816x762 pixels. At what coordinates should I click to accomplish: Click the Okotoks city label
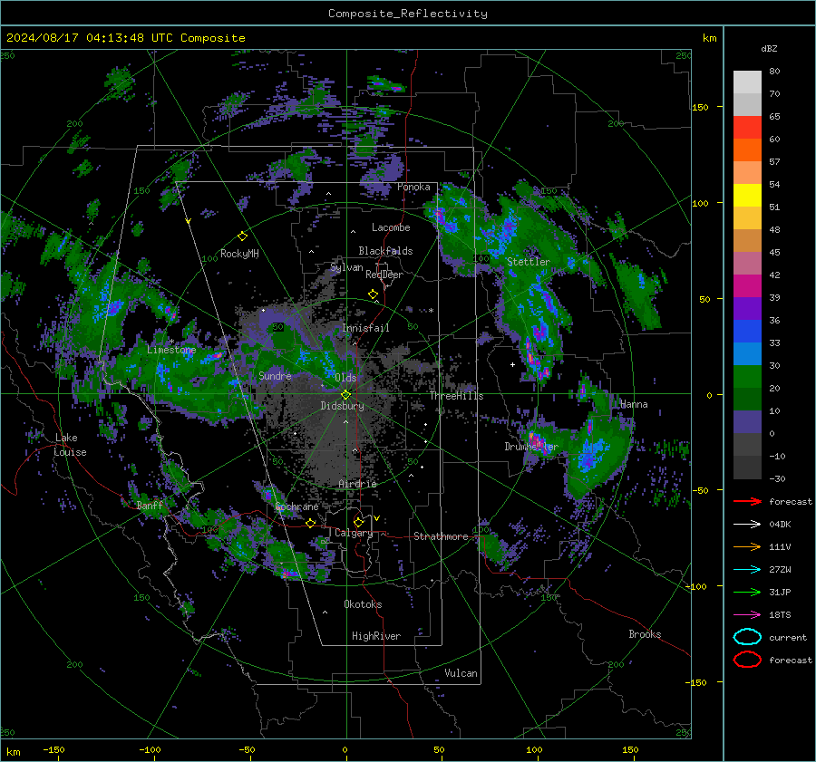click(363, 604)
